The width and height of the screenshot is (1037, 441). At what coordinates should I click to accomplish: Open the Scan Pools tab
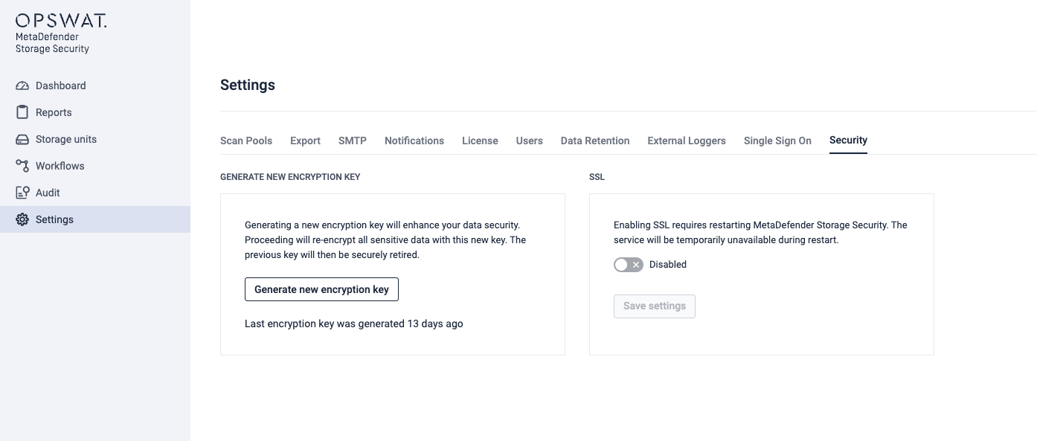(246, 141)
